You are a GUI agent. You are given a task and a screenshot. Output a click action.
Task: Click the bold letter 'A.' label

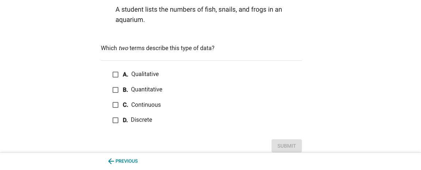pos(125,75)
